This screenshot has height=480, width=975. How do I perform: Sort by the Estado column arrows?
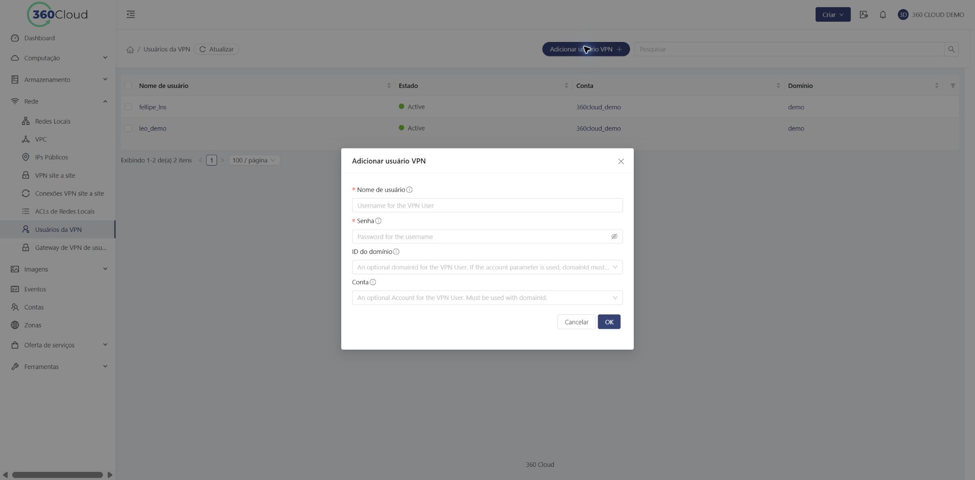(566, 86)
